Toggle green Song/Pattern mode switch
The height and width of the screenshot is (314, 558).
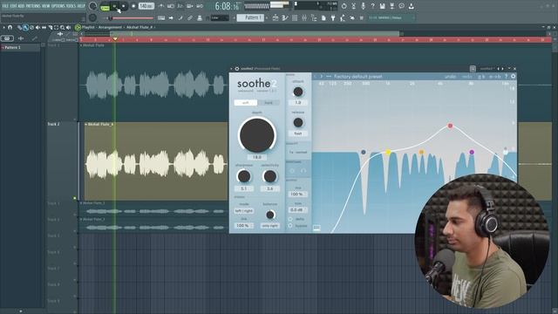(105, 6)
